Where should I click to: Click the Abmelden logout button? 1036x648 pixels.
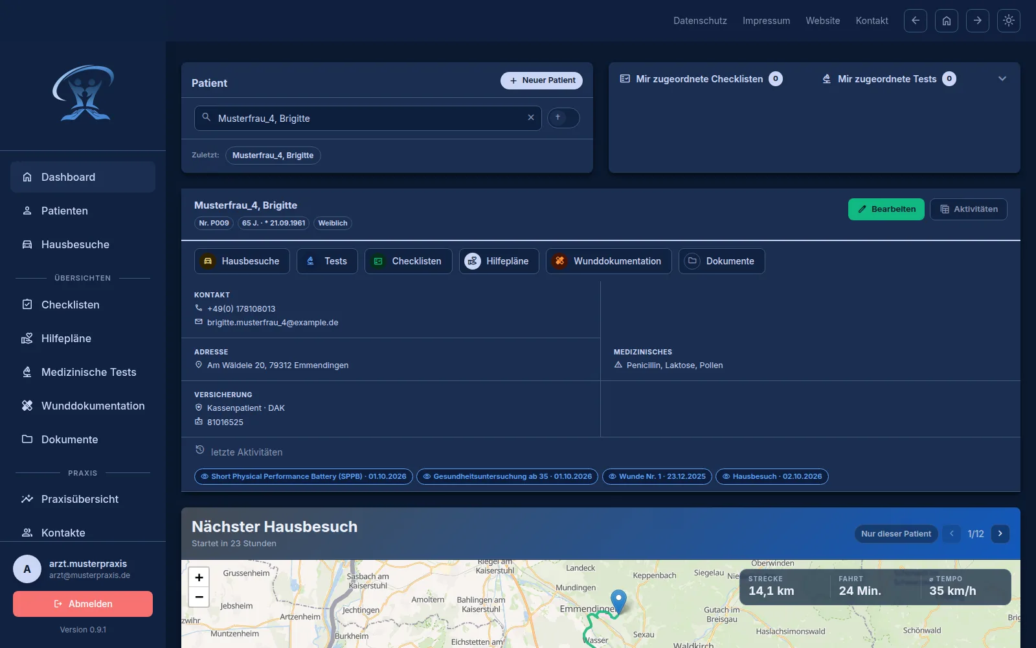pos(83,604)
